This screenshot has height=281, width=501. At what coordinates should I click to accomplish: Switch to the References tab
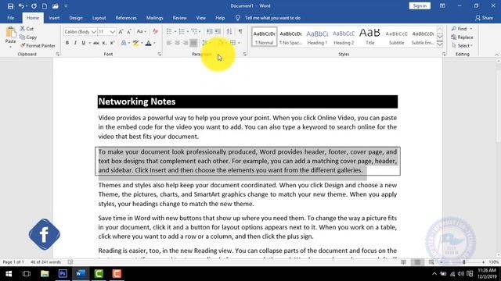coord(126,18)
